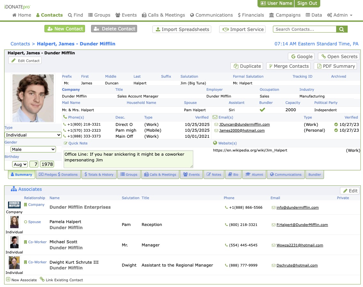363x287 pixels.
Task: Click envelope icon next to info@dundermifflin.com
Action: pos(274,207)
